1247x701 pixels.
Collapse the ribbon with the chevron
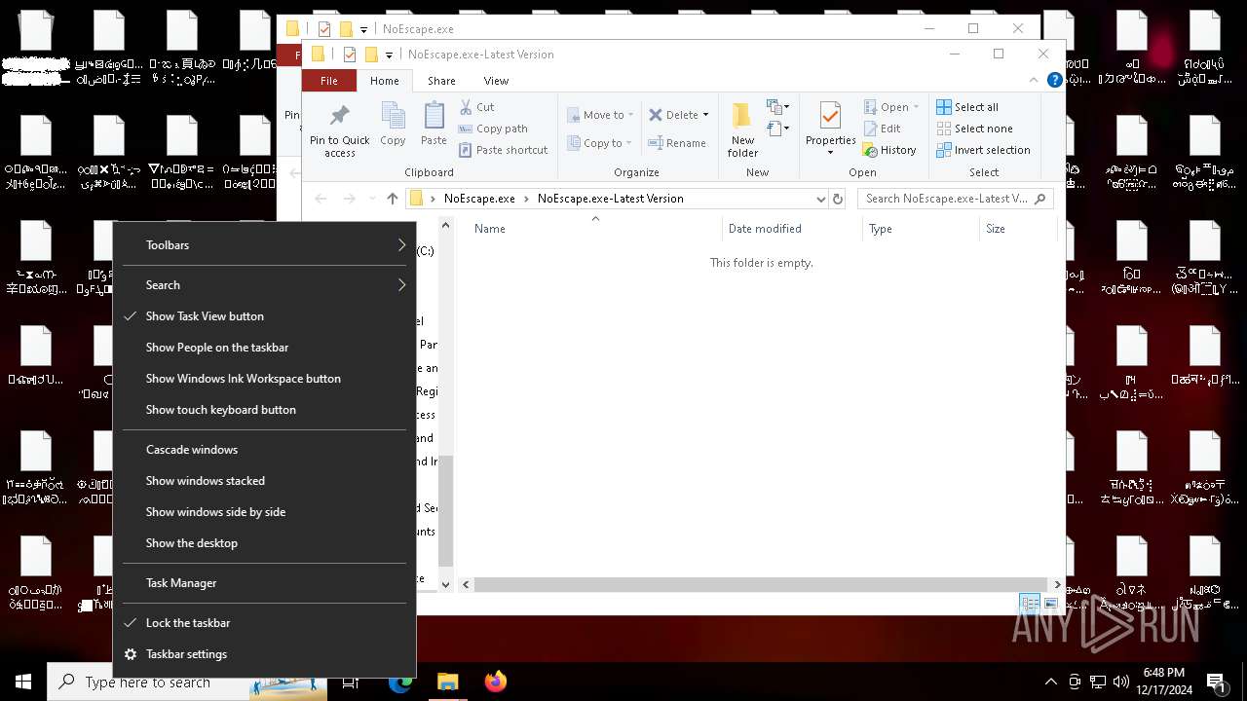[1034, 81]
